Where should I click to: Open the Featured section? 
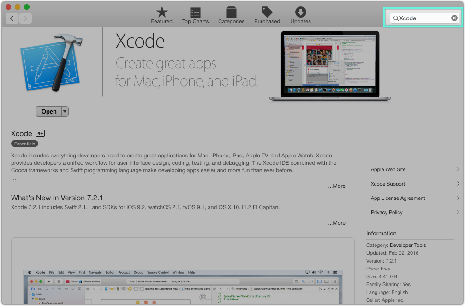click(161, 15)
